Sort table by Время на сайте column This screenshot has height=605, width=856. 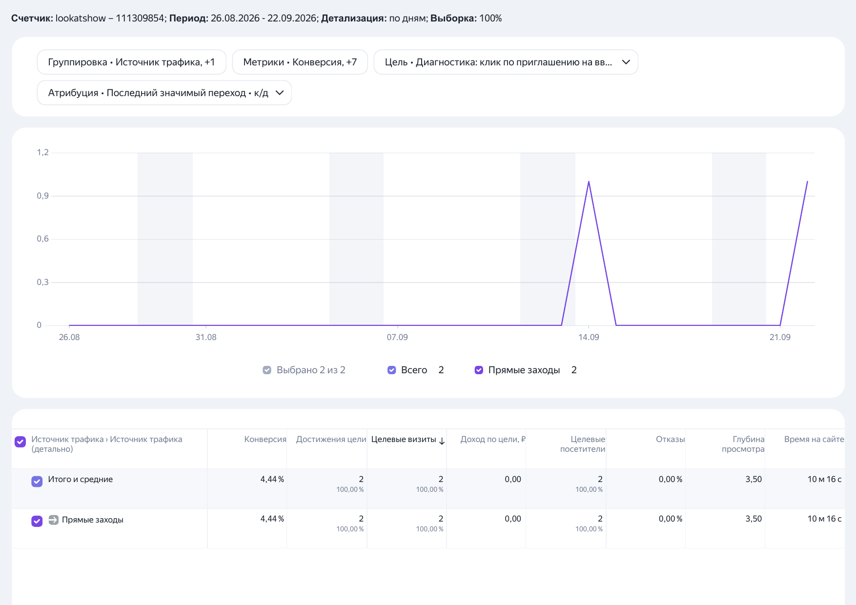tap(814, 439)
